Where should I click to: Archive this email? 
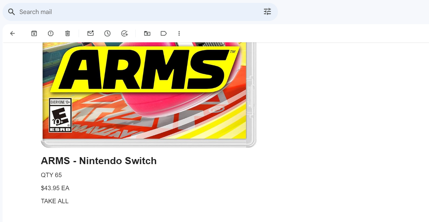(34, 33)
